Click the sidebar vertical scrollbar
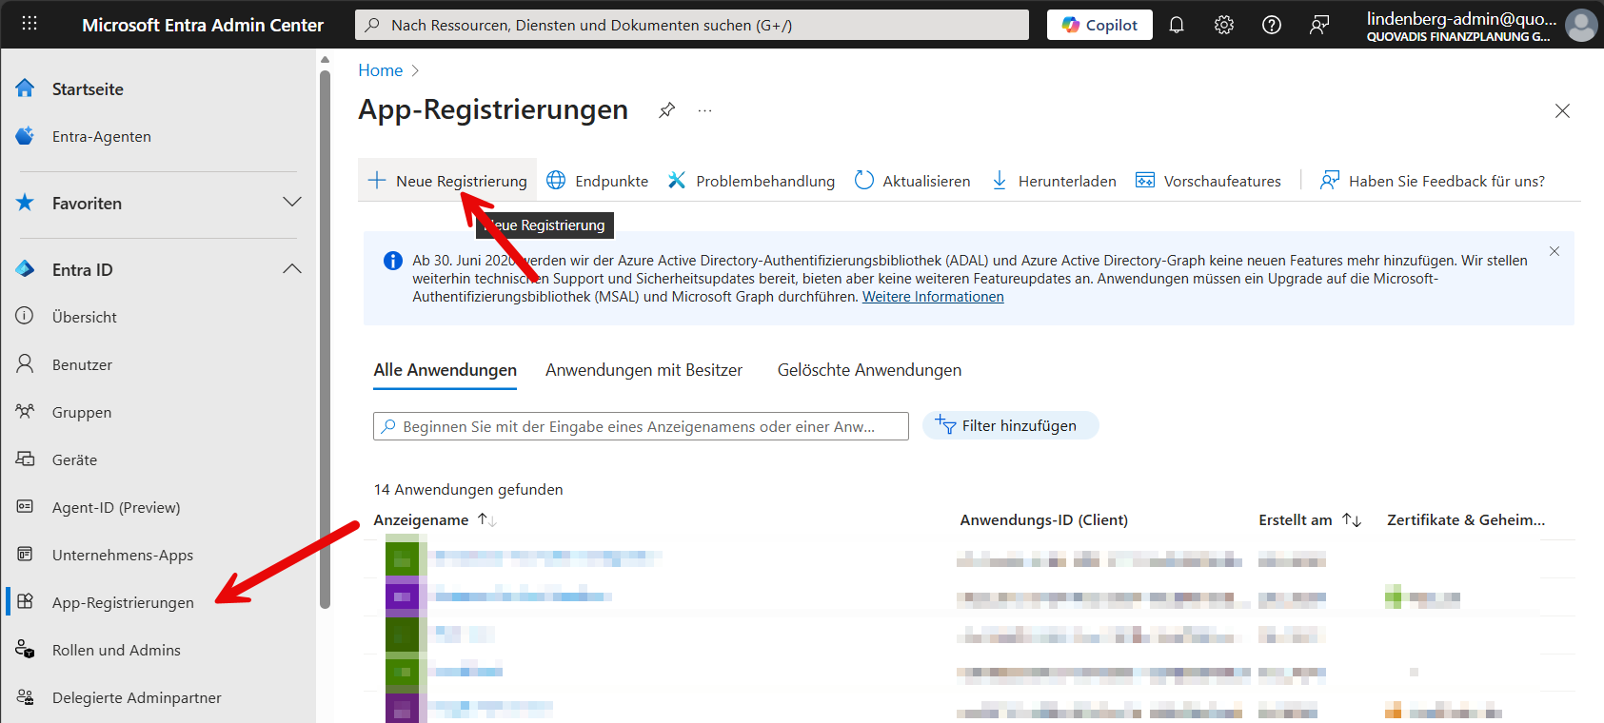The width and height of the screenshot is (1604, 723). pyautogui.click(x=325, y=338)
